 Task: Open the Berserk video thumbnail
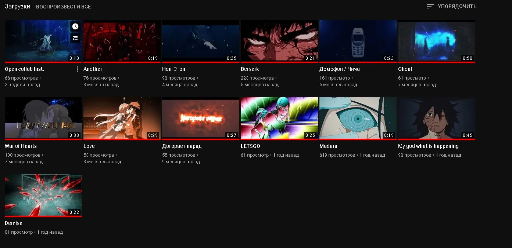279,41
